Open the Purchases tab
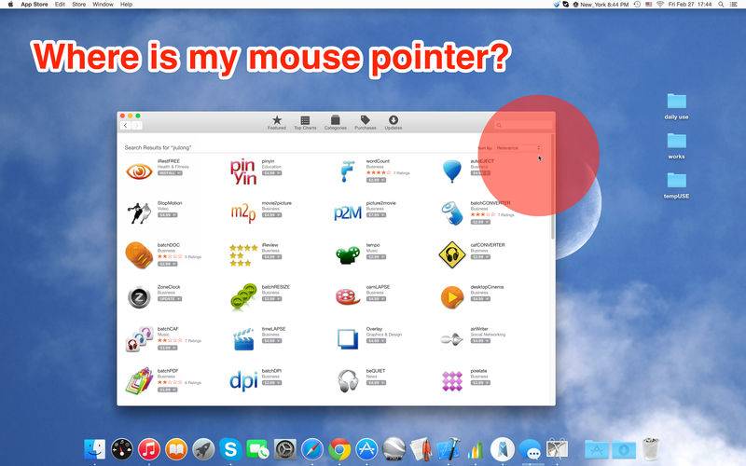Screen dimensions: 746x466 pos(365,122)
